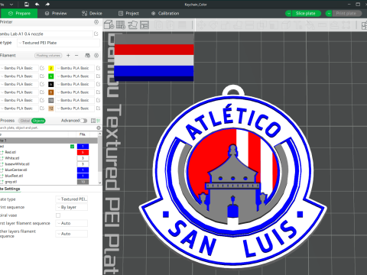Redo the last action
367x275 pixels.
(47, 5)
